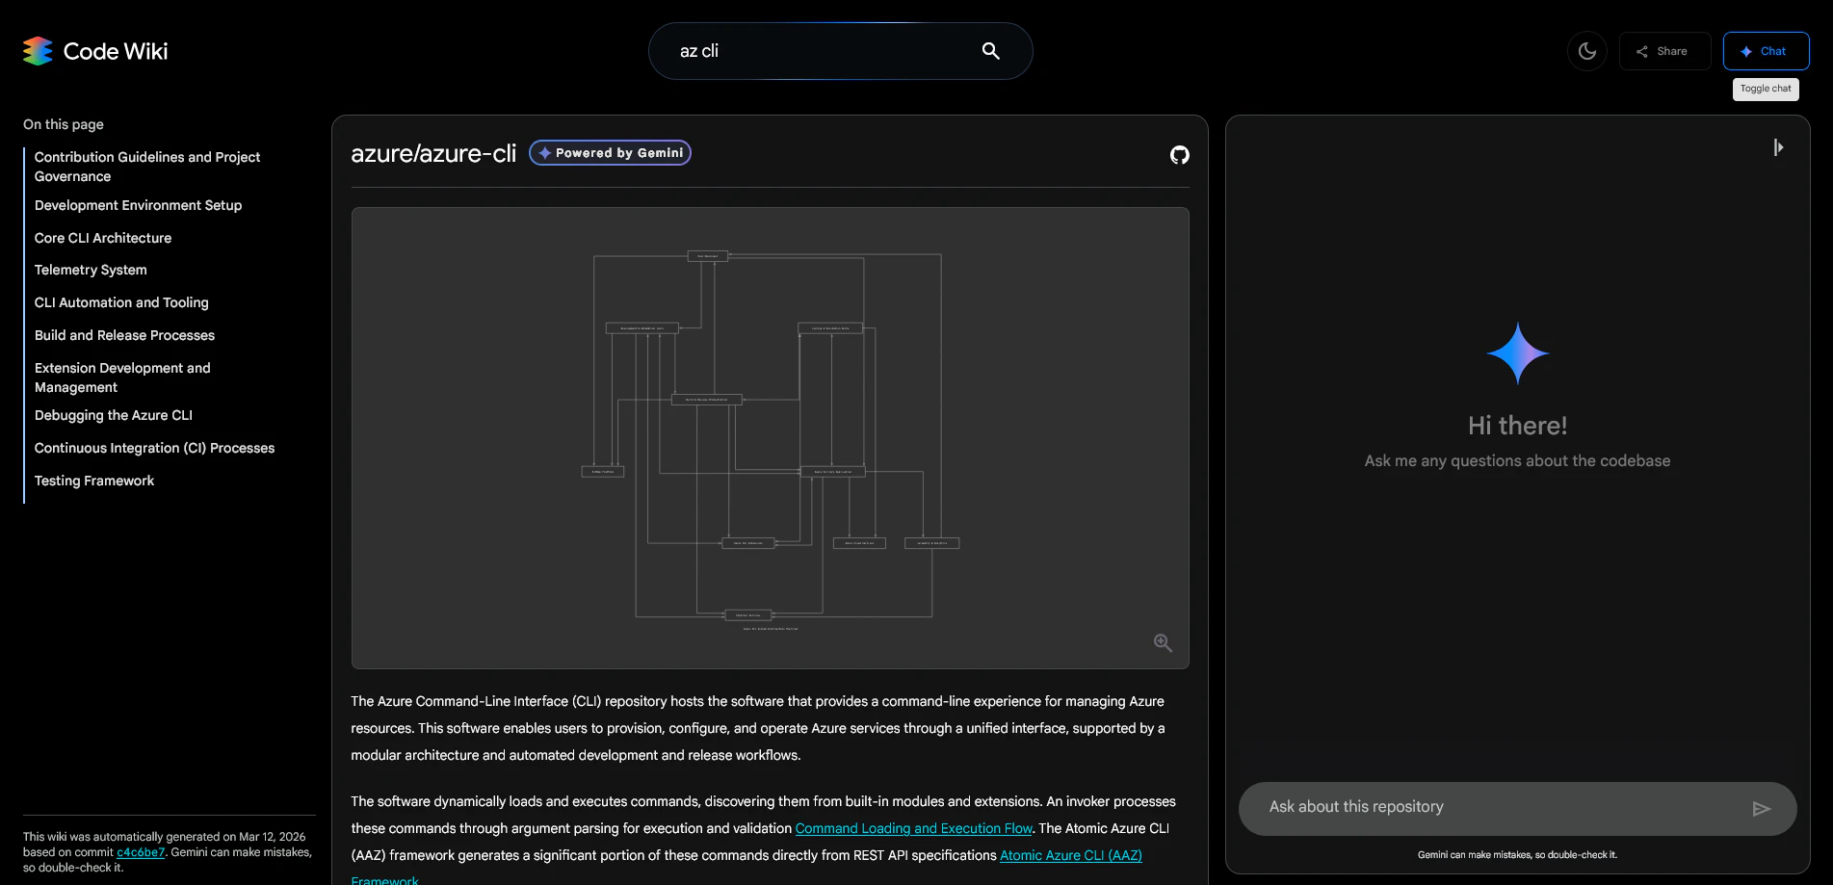Click the 'Hi there!' greeting text
The width and height of the screenshot is (1833, 885).
pos(1517,426)
